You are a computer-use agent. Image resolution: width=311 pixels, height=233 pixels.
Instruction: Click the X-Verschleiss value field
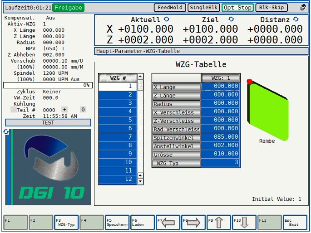tap(220, 112)
